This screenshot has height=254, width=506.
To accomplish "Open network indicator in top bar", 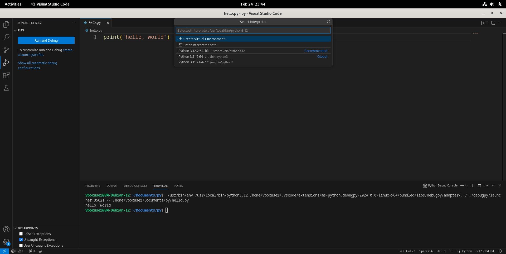I will (x=484, y=4).
